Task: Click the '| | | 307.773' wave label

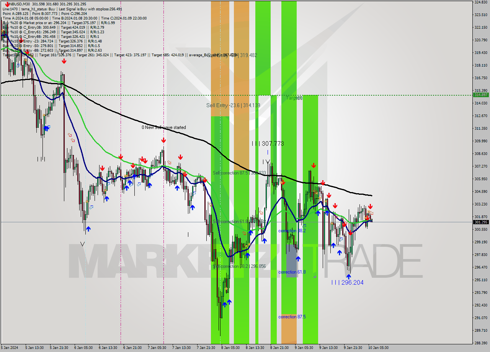Action: [268, 143]
